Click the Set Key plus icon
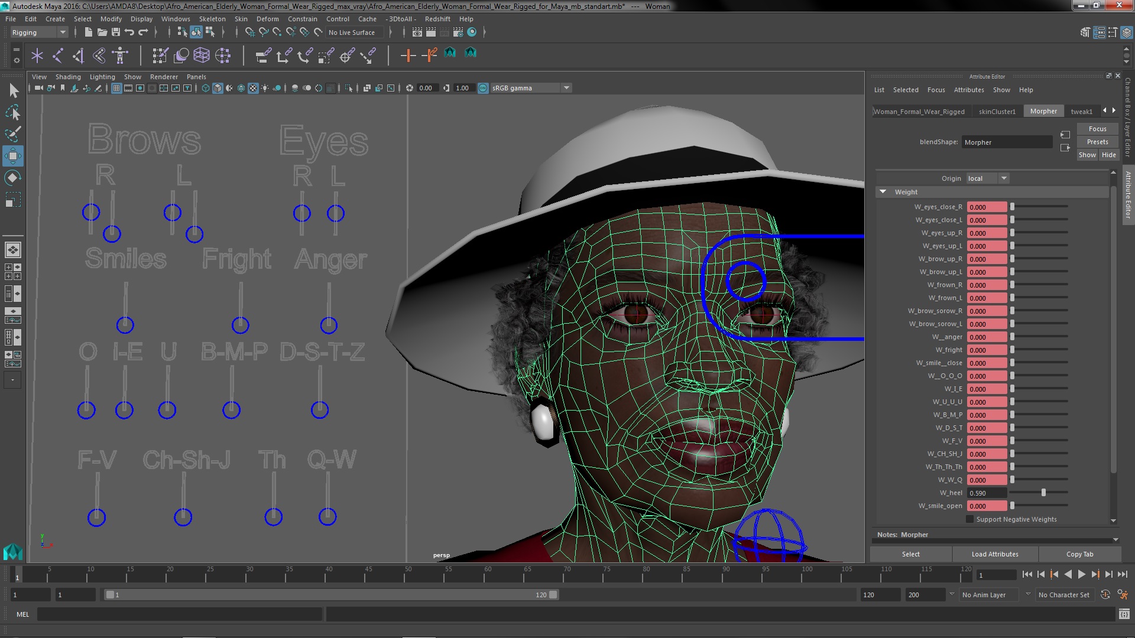The height and width of the screenshot is (638, 1135). click(x=407, y=56)
